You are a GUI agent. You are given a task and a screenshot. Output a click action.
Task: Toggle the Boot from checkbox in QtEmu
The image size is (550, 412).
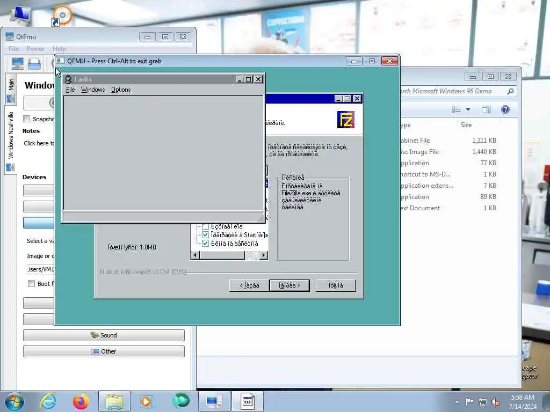pyautogui.click(x=31, y=283)
